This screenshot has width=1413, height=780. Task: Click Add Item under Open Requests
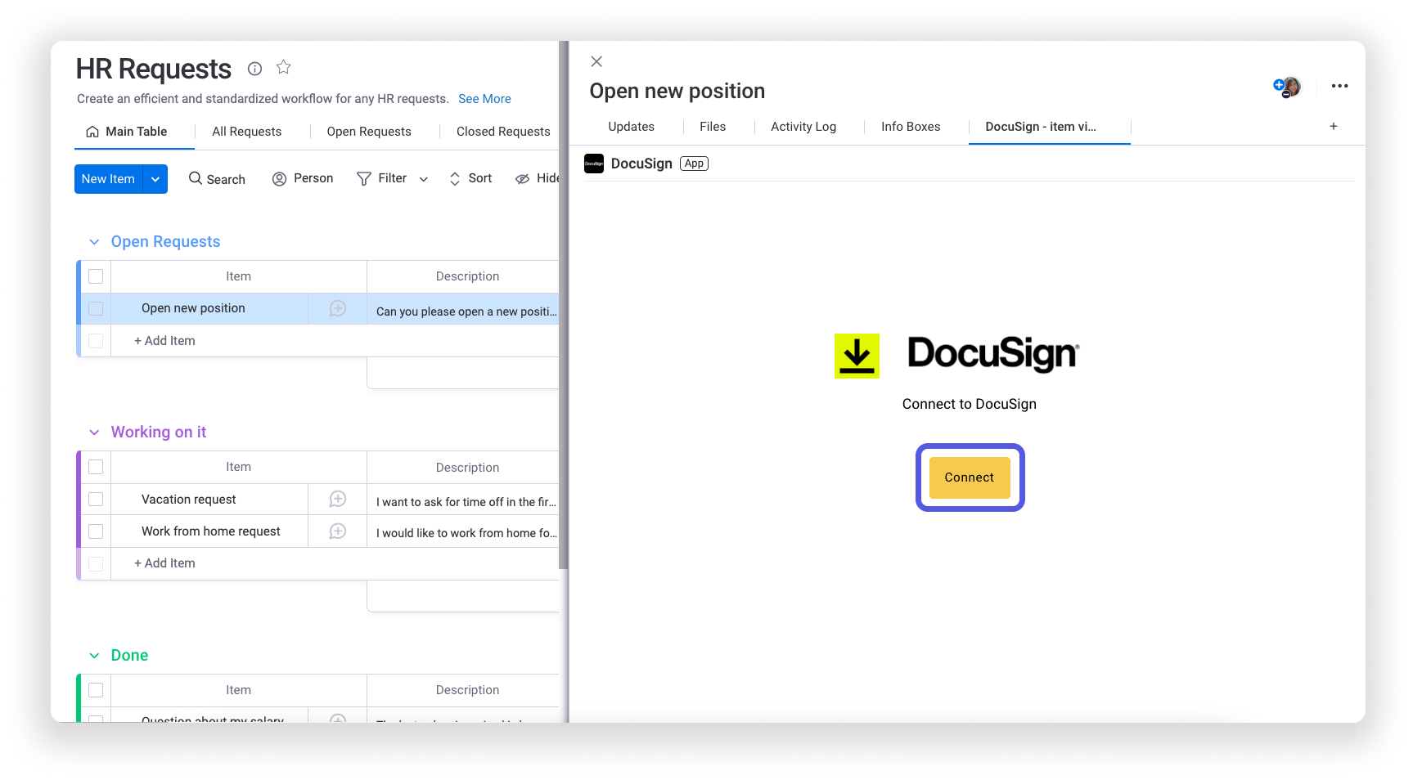(x=163, y=340)
